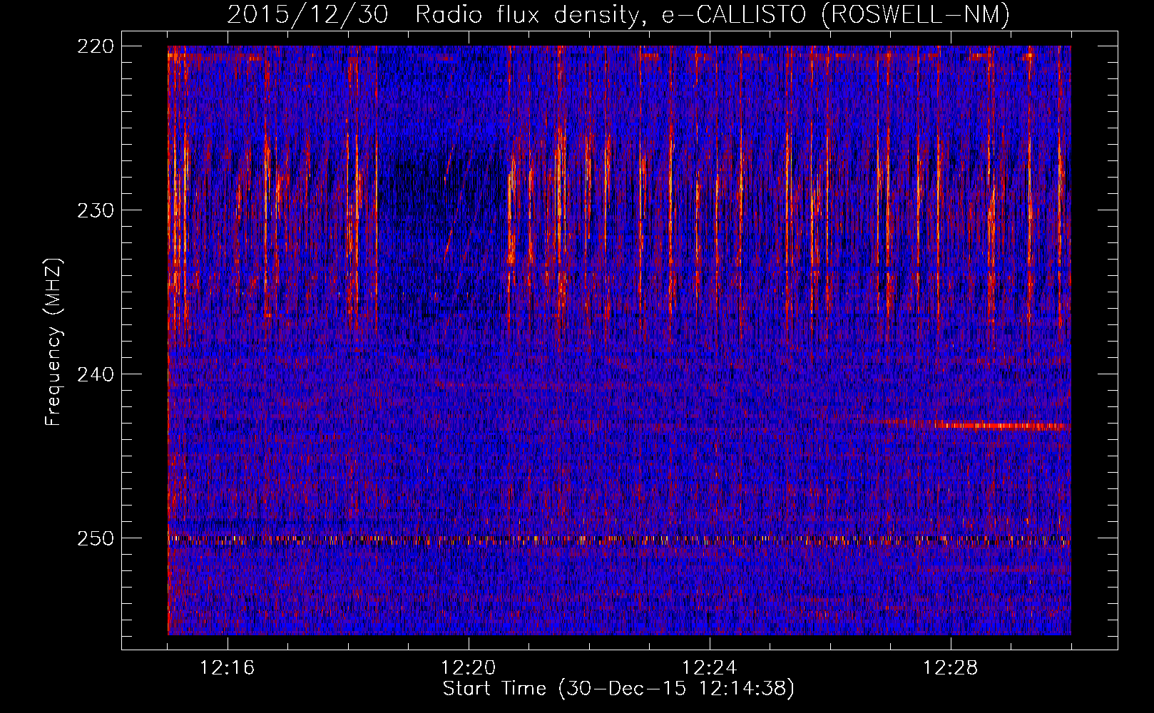Click the 12:20 time tick label
1154x713 pixels.
pyautogui.click(x=469, y=668)
